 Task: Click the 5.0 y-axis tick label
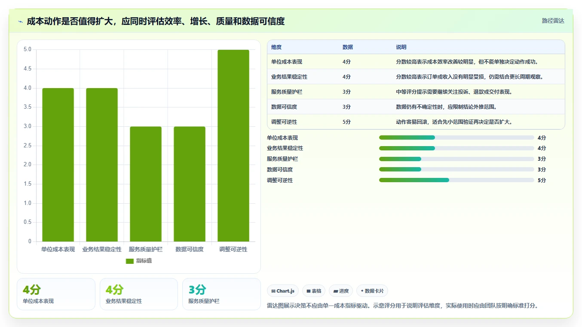click(x=28, y=49)
